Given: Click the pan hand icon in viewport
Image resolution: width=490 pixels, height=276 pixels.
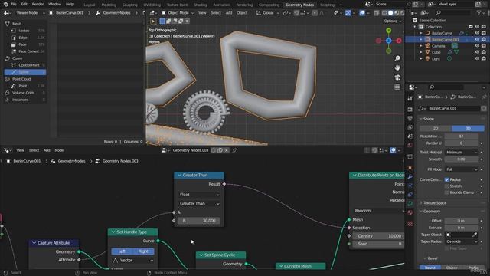Looking at the screenshot, I should tap(397, 68).
